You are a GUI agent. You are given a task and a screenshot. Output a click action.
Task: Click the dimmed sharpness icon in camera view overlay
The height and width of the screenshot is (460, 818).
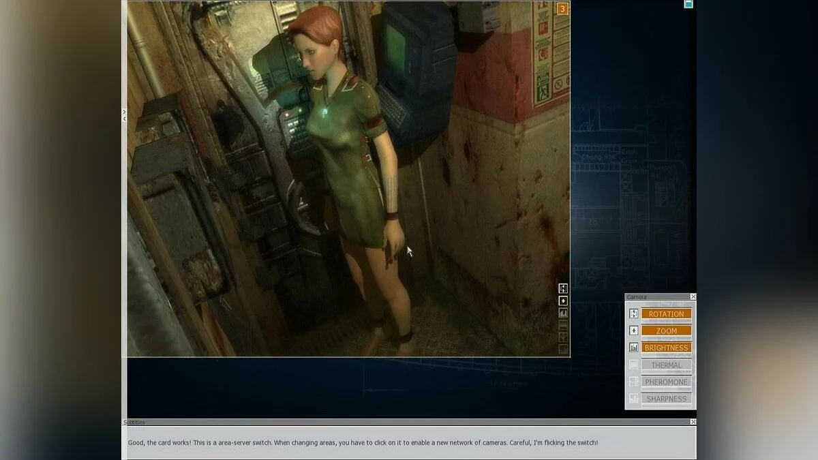click(563, 349)
